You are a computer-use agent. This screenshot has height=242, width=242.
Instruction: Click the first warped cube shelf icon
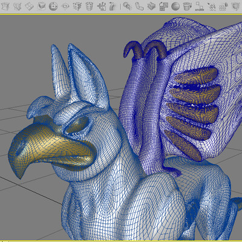pos(5,6)
